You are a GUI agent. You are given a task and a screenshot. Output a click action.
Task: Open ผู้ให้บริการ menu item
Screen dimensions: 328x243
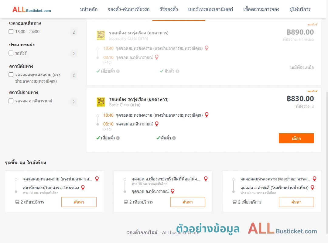(x=300, y=9)
